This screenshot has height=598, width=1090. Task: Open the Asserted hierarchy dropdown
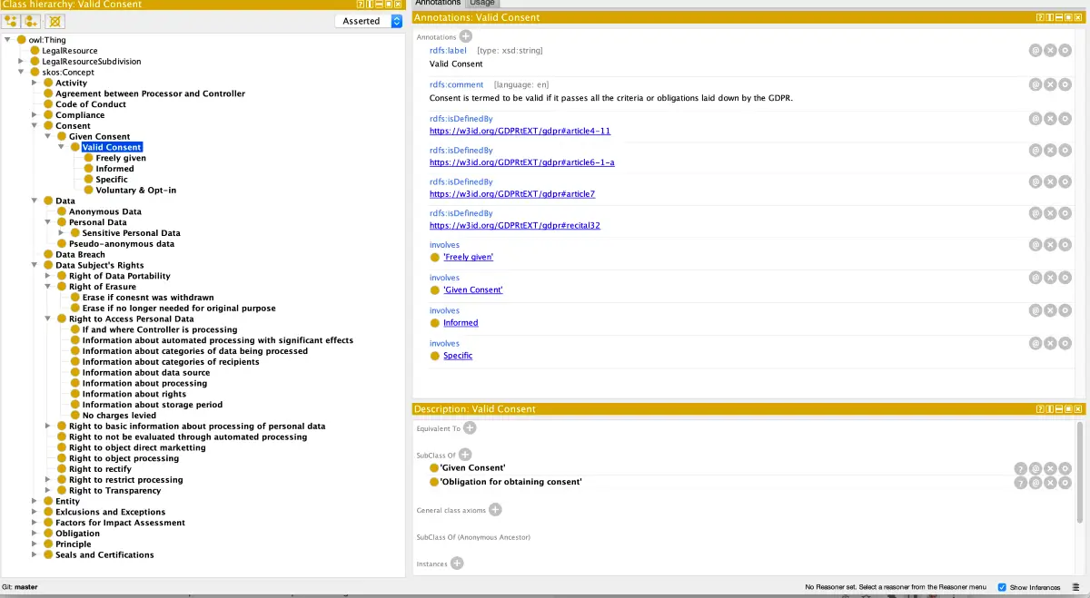tap(369, 21)
